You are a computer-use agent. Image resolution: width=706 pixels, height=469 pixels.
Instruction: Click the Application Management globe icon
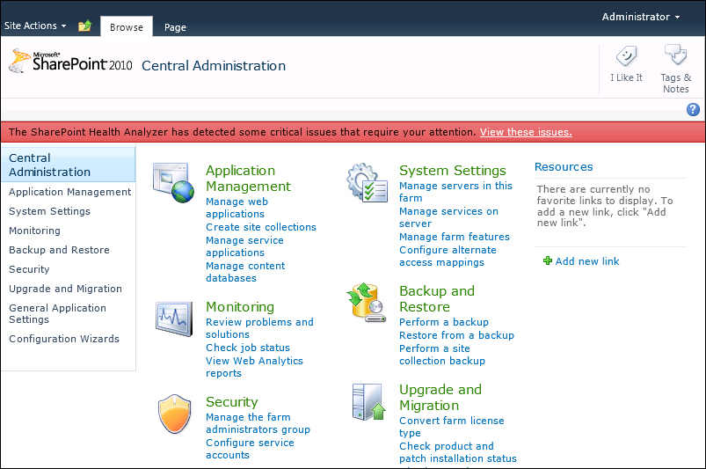coord(173,182)
